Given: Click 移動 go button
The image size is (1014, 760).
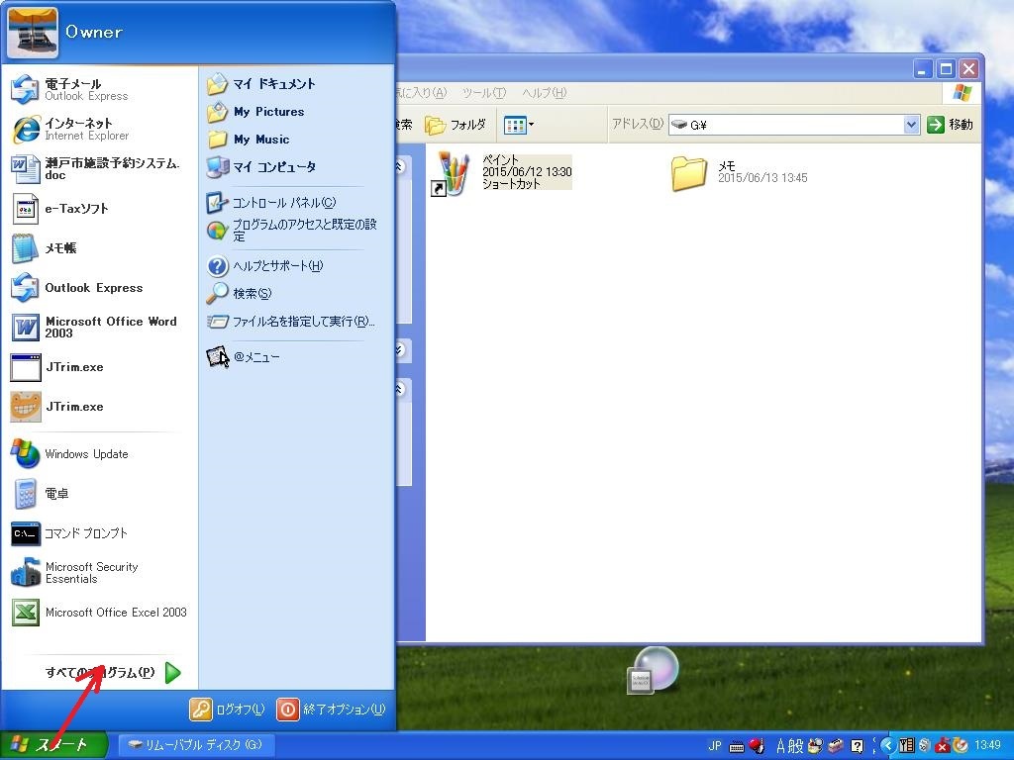Looking at the screenshot, I should point(950,125).
